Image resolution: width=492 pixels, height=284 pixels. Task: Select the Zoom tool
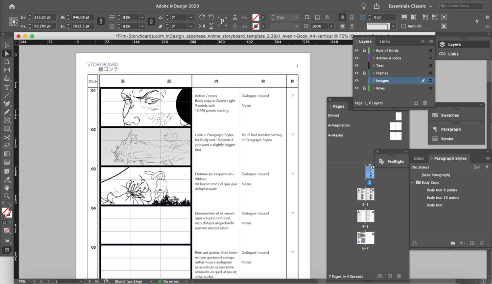click(x=7, y=196)
